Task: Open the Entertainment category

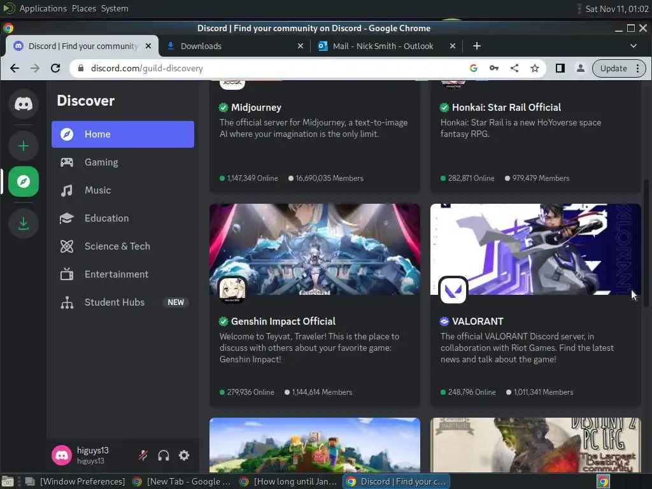Action: click(123, 274)
